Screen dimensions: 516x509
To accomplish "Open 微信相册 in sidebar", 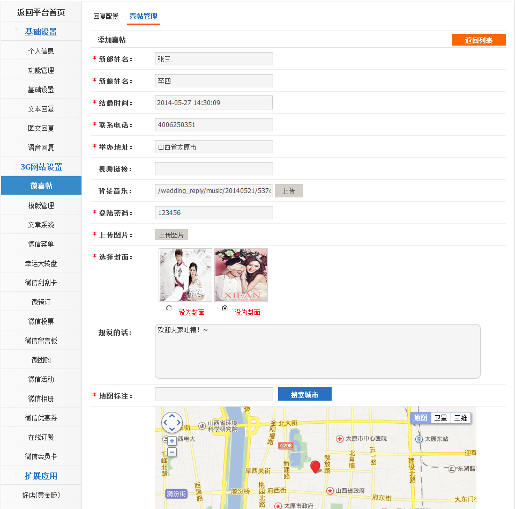I will 41,399.
